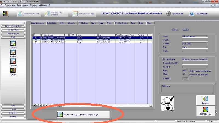The width and height of the screenshot is (219, 123).
Task: Expand the Expositions sidebar section
Action: pyautogui.click(x=13, y=113)
